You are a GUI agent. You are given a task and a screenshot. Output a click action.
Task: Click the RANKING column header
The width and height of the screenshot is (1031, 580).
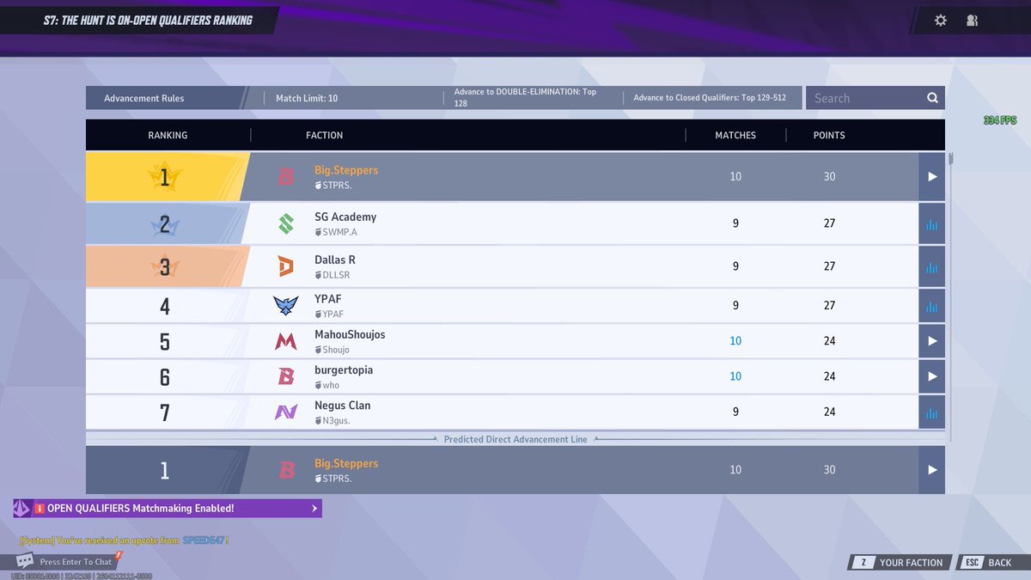168,135
